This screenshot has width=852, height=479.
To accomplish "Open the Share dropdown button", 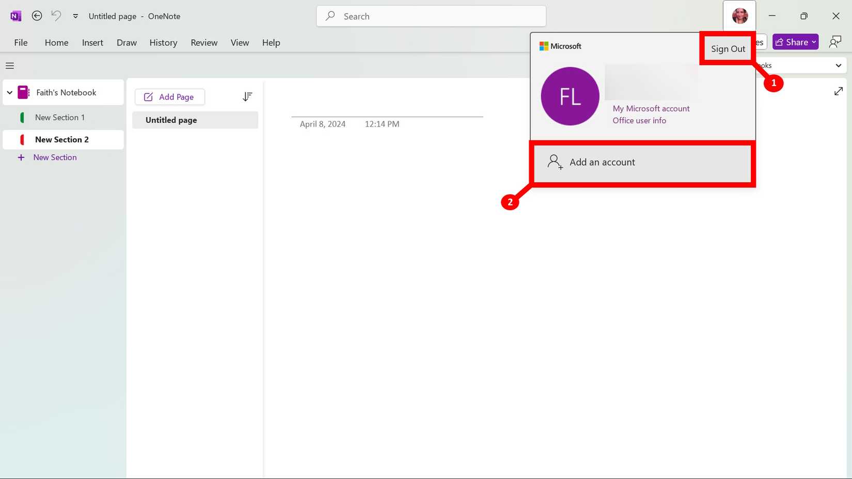I will coord(795,42).
